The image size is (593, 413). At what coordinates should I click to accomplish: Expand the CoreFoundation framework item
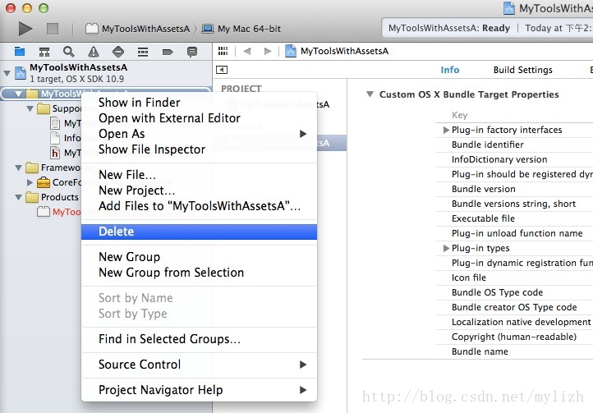pyautogui.click(x=30, y=182)
